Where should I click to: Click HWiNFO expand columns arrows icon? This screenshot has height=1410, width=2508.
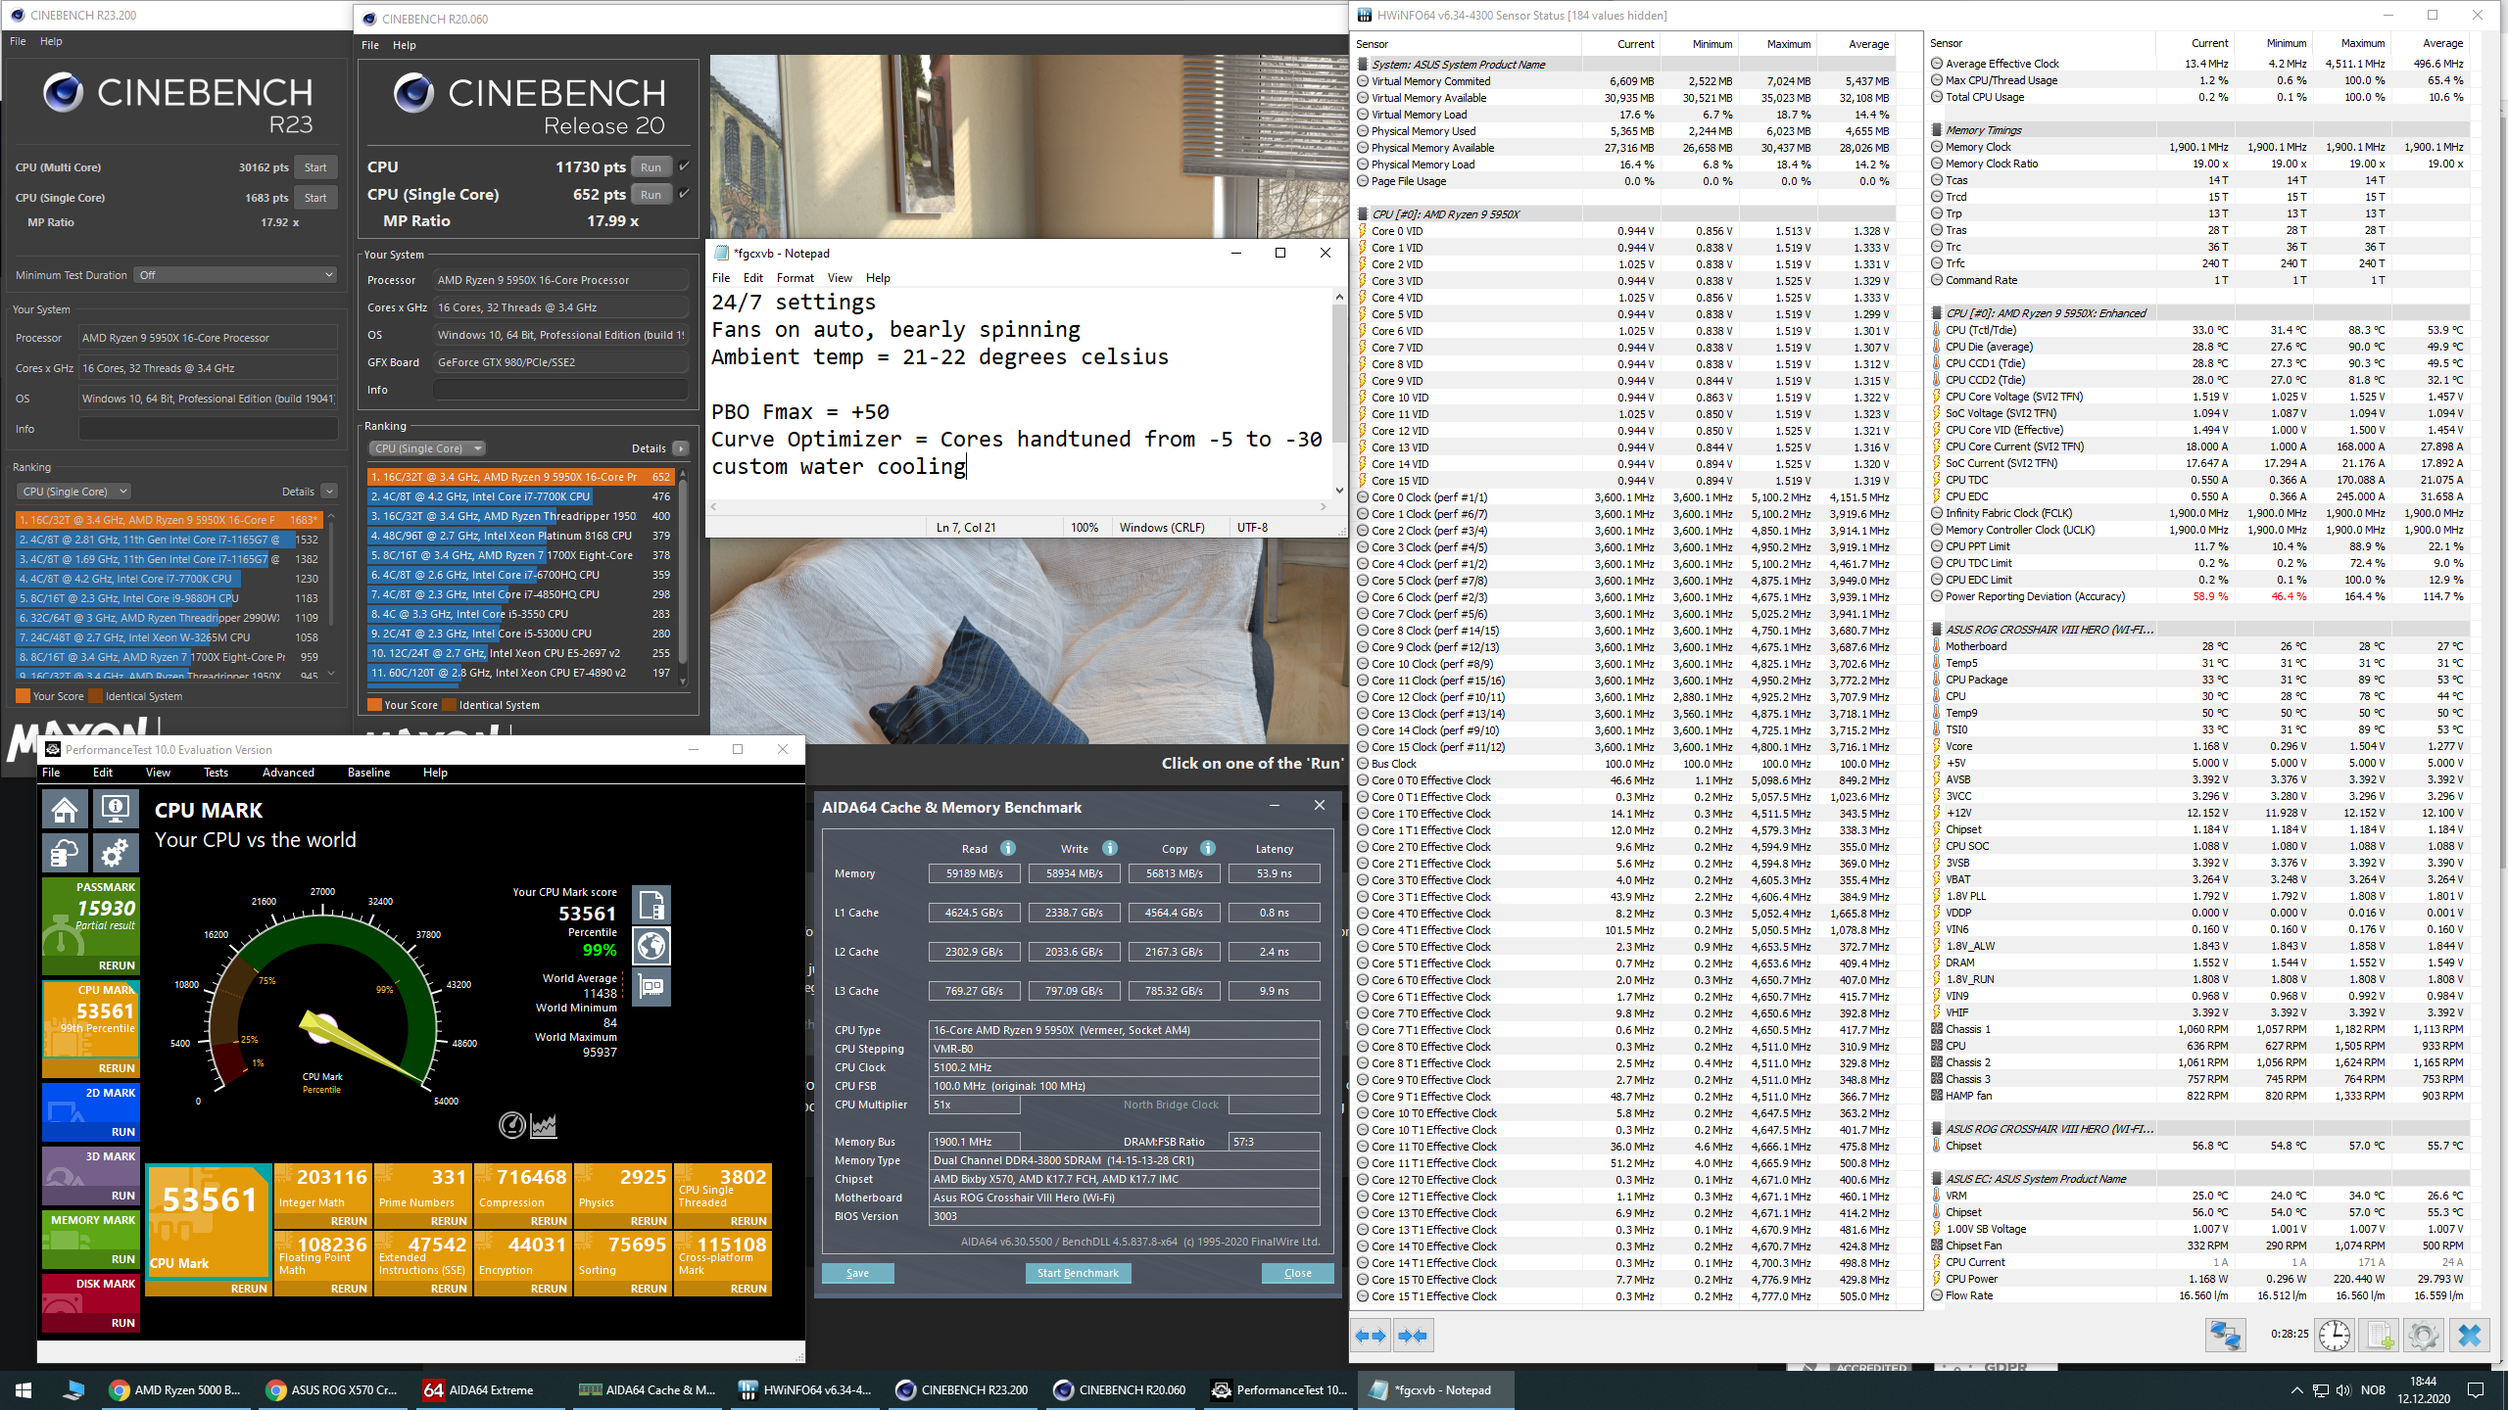click(x=1371, y=1336)
